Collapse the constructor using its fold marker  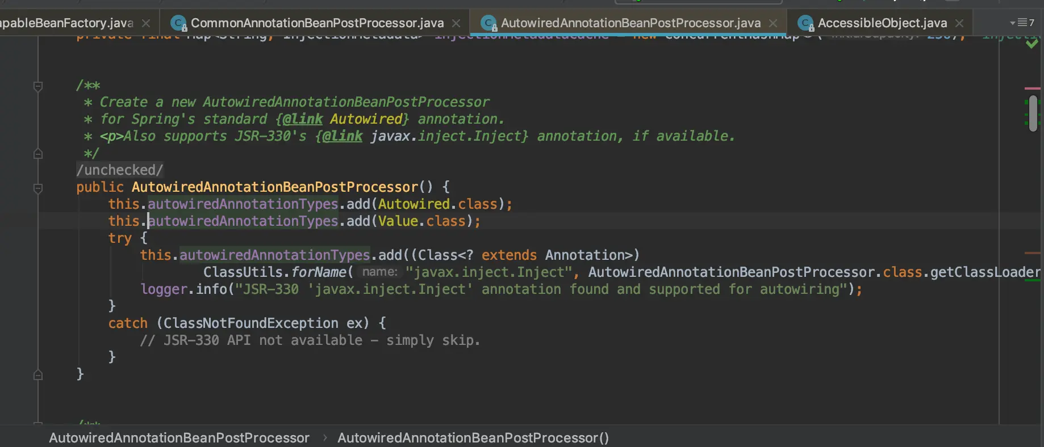[x=38, y=188]
